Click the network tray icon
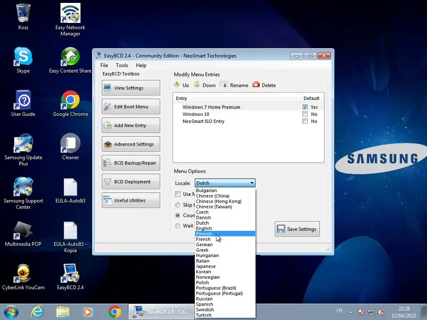Image resolution: width=427 pixels, height=320 pixels. point(371,312)
